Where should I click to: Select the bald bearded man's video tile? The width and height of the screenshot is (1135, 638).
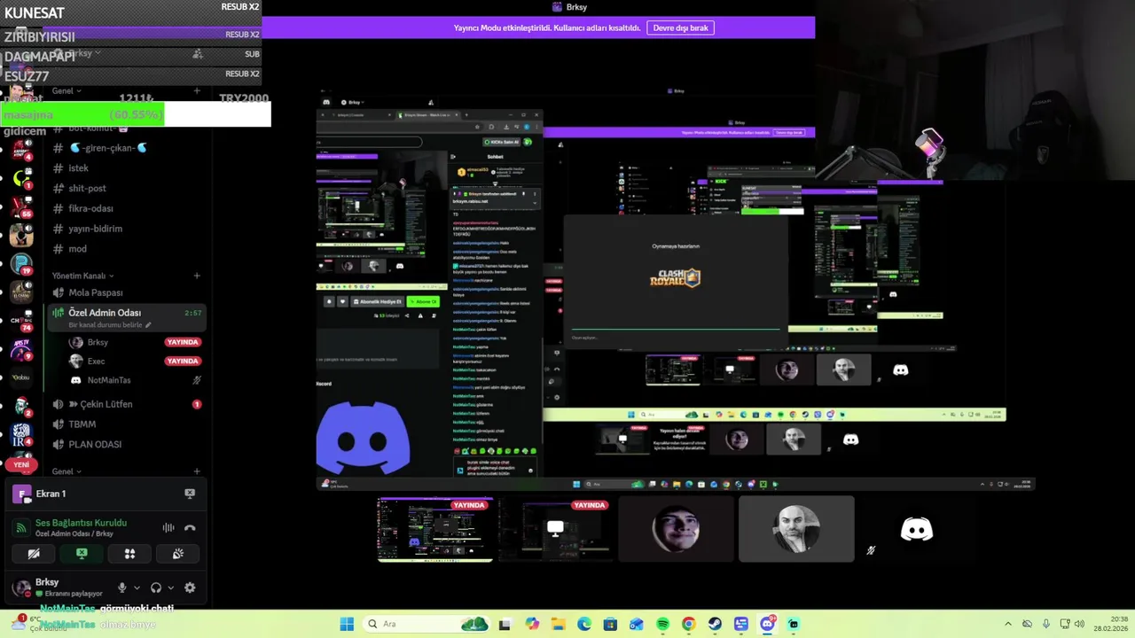796,530
